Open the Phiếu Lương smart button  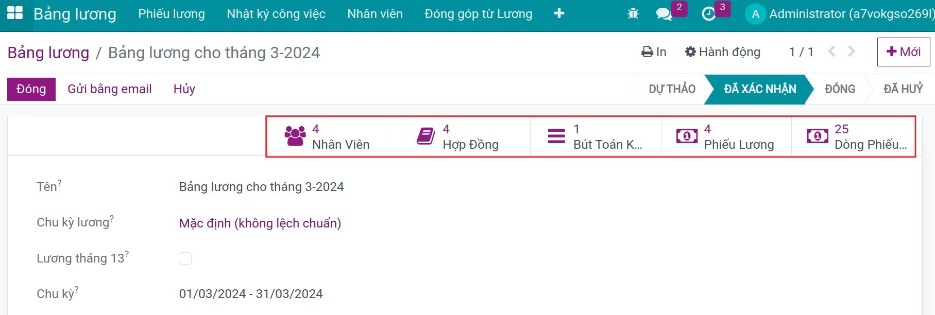coord(725,135)
